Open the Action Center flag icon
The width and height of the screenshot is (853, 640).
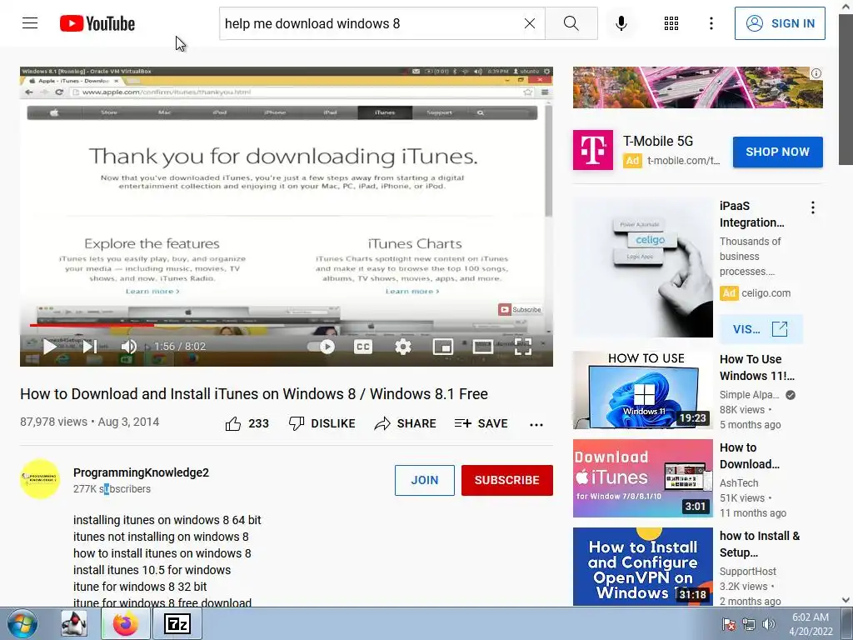[729, 623]
